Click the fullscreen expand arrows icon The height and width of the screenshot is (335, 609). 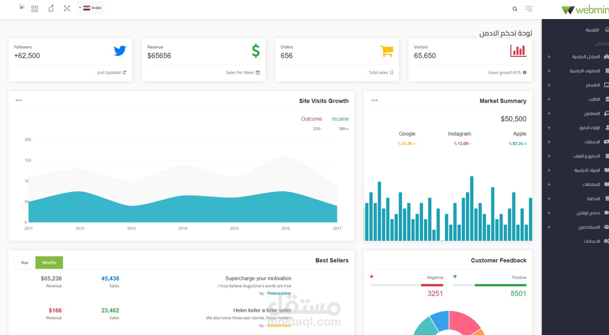[67, 8]
